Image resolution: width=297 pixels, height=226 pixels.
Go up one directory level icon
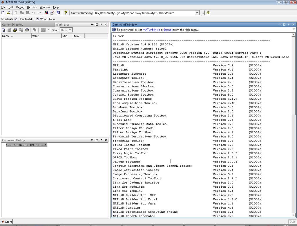208,13
